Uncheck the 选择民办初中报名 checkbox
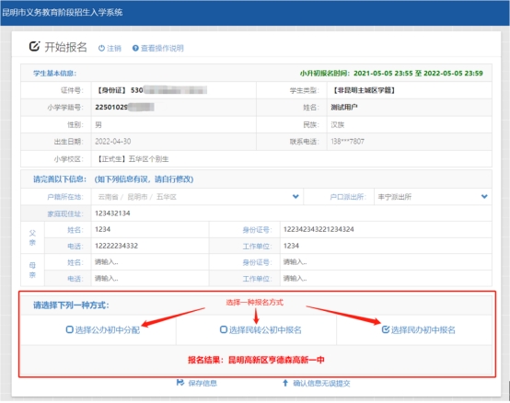Viewport: 510px width, 403px height. coord(386,329)
